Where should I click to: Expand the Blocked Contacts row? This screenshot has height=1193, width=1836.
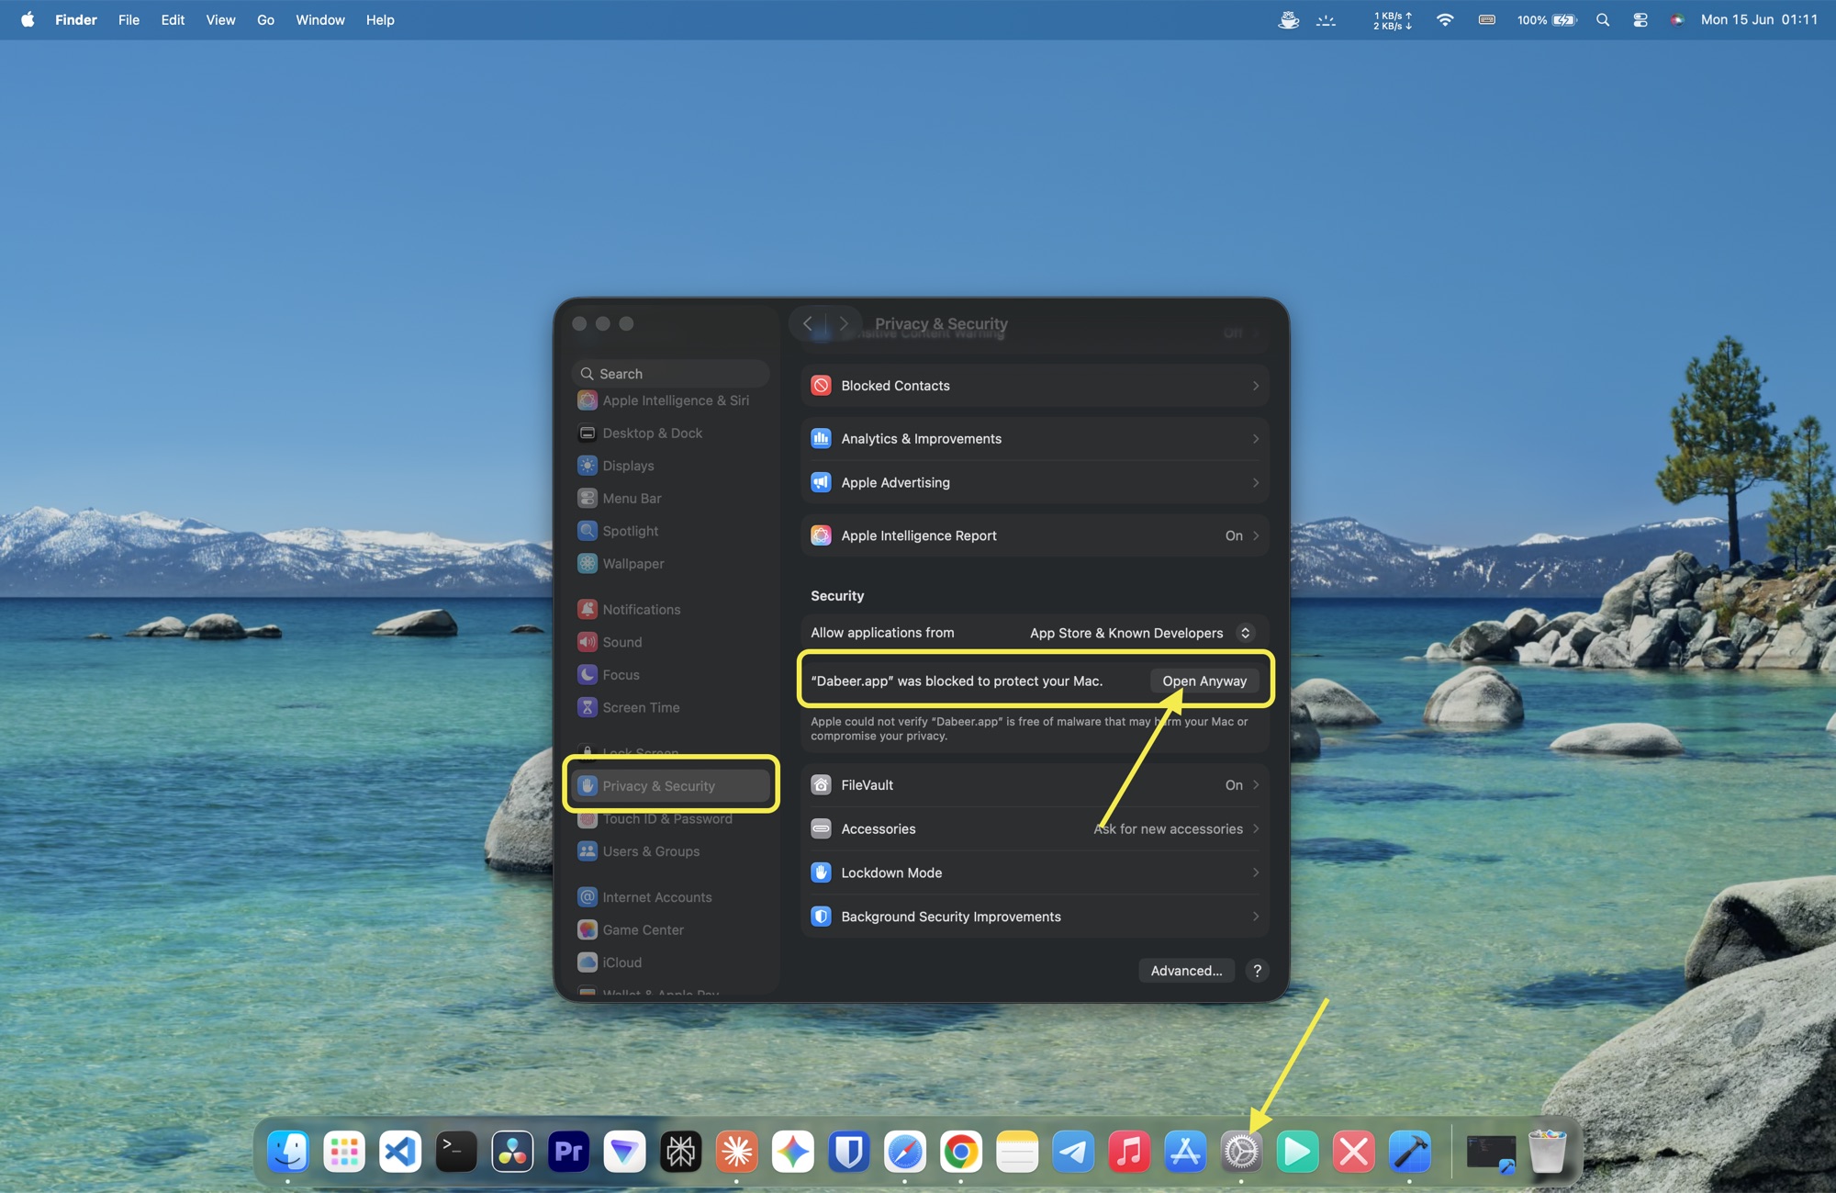(x=1035, y=386)
